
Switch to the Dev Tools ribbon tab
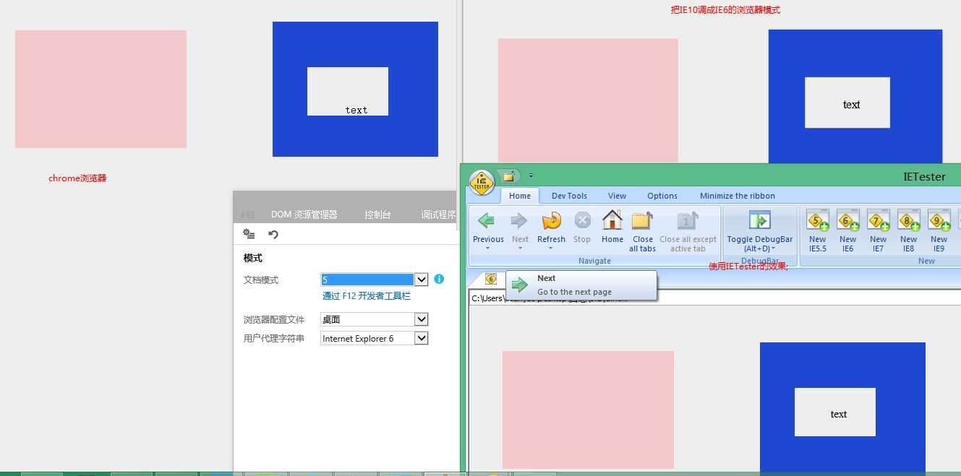tap(569, 196)
